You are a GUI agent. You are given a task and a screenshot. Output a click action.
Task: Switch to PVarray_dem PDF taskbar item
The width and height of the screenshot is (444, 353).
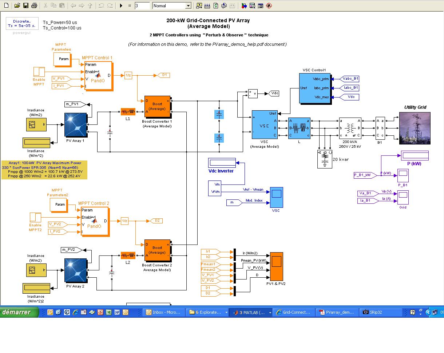337,312
